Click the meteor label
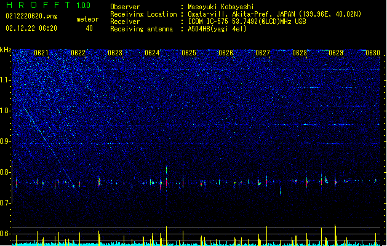Viewport: 387px width, 246px height. (87, 19)
